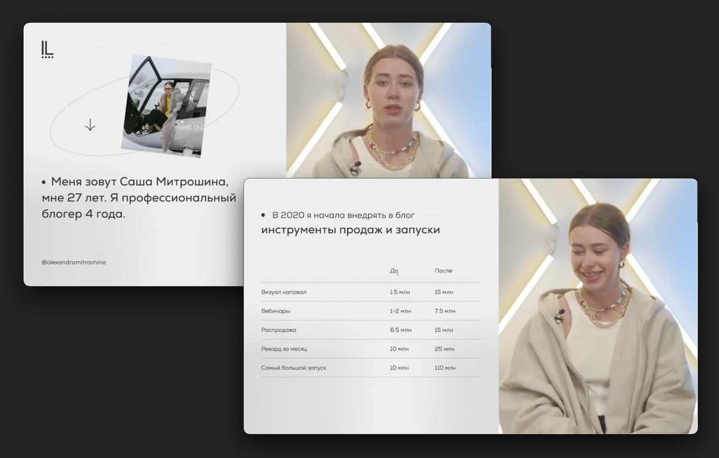Viewport: 719px width, 458px height.
Task: Select the "Самый большой запуск" row label
Action: pyautogui.click(x=294, y=367)
